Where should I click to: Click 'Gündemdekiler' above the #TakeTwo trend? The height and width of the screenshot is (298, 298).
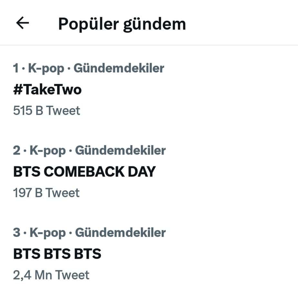tap(119, 68)
